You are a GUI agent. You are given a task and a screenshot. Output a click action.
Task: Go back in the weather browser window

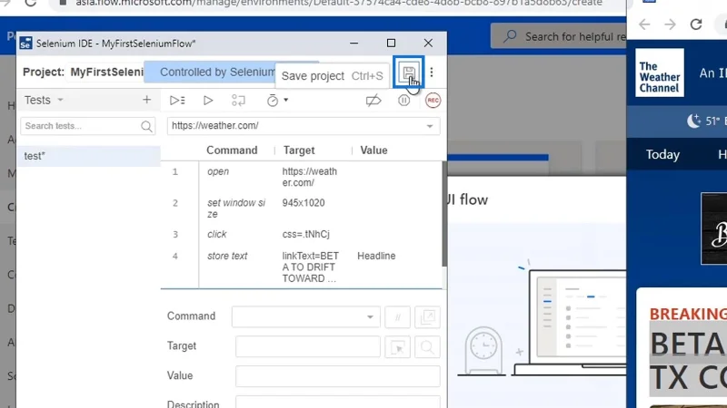644,24
